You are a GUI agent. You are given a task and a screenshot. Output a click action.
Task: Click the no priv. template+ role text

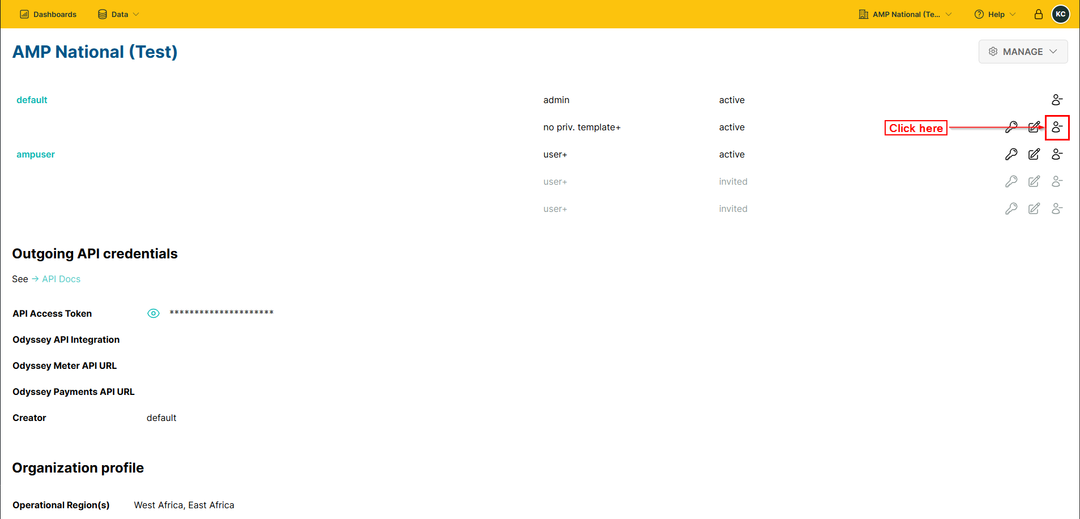[582, 127]
